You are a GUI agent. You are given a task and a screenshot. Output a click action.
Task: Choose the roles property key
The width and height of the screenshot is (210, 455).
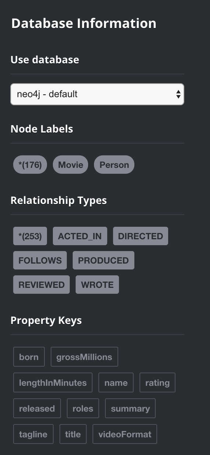coord(83,408)
